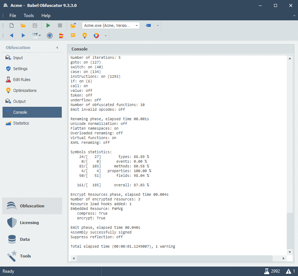Go to the Output page
298x276 pixels.
[x=32, y=101]
